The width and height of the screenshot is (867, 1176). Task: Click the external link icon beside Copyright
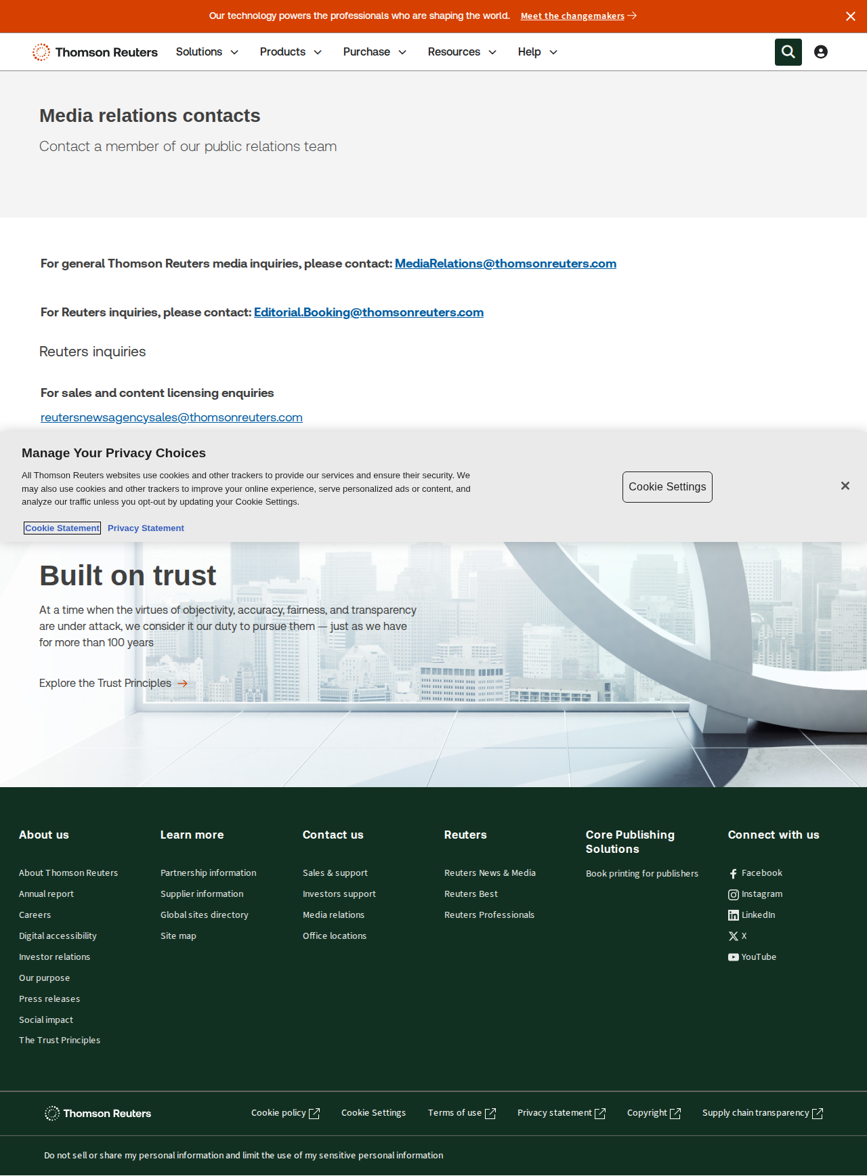tap(675, 1114)
